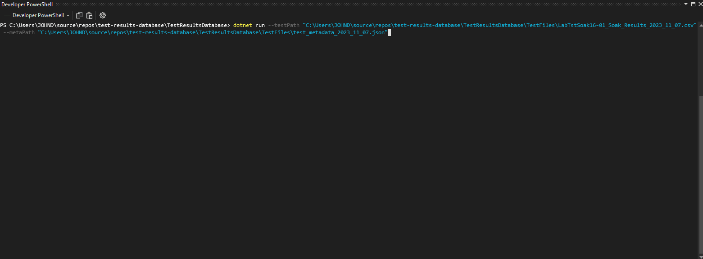
Task: Click empty terminal area below the command
Action: tap(347, 144)
